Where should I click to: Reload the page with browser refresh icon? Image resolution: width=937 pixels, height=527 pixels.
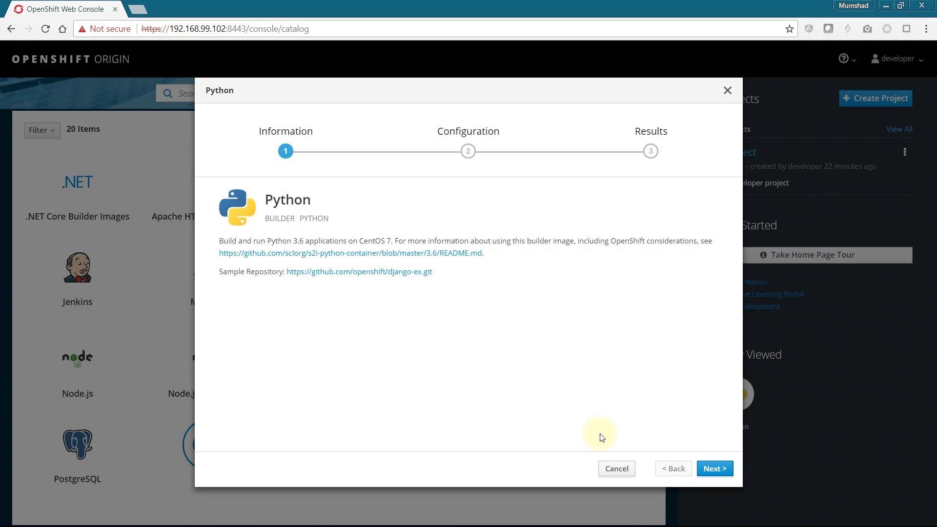click(45, 29)
